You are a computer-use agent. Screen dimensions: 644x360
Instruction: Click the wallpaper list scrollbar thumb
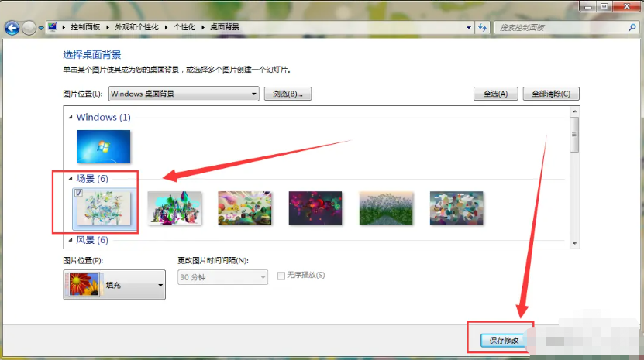(x=574, y=134)
